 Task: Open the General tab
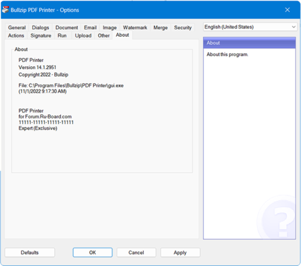coord(17,28)
